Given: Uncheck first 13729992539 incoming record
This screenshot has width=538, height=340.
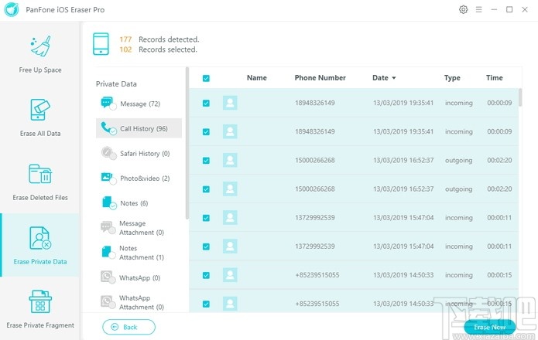Looking at the screenshot, I should tap(206, 218).
